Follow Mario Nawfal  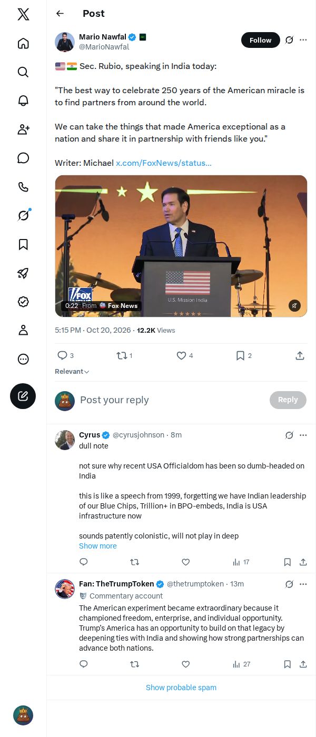261,40
